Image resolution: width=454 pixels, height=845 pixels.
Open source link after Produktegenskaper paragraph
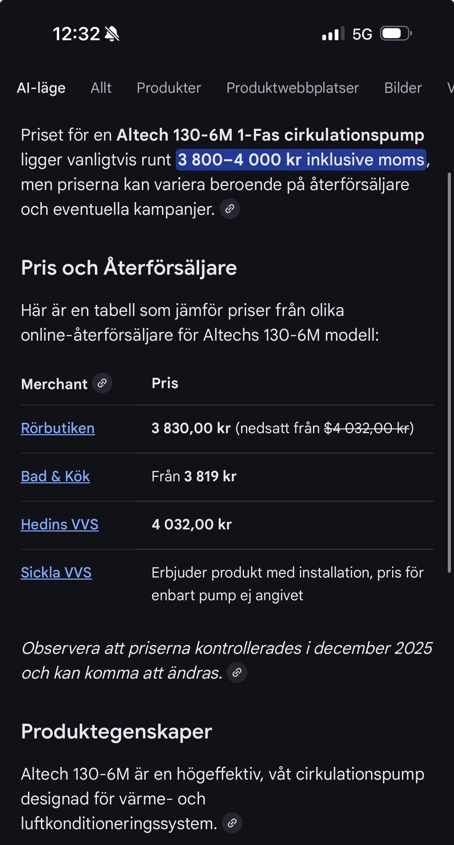232,823
